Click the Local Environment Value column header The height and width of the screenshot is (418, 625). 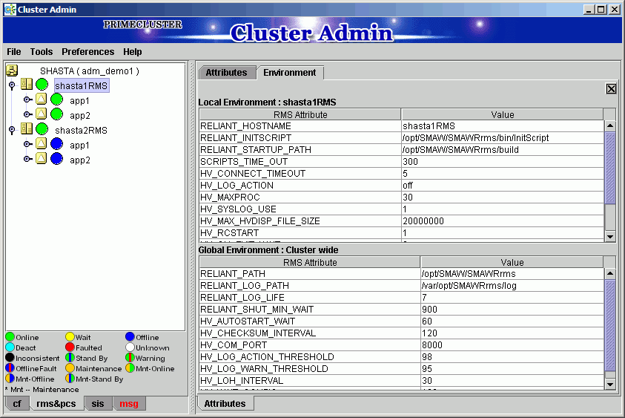502,114
